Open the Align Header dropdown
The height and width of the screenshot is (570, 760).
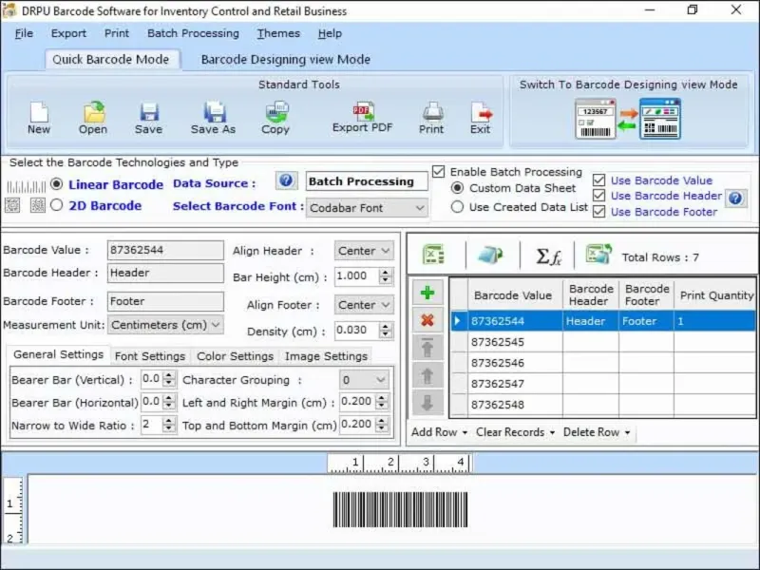(364, 251)
